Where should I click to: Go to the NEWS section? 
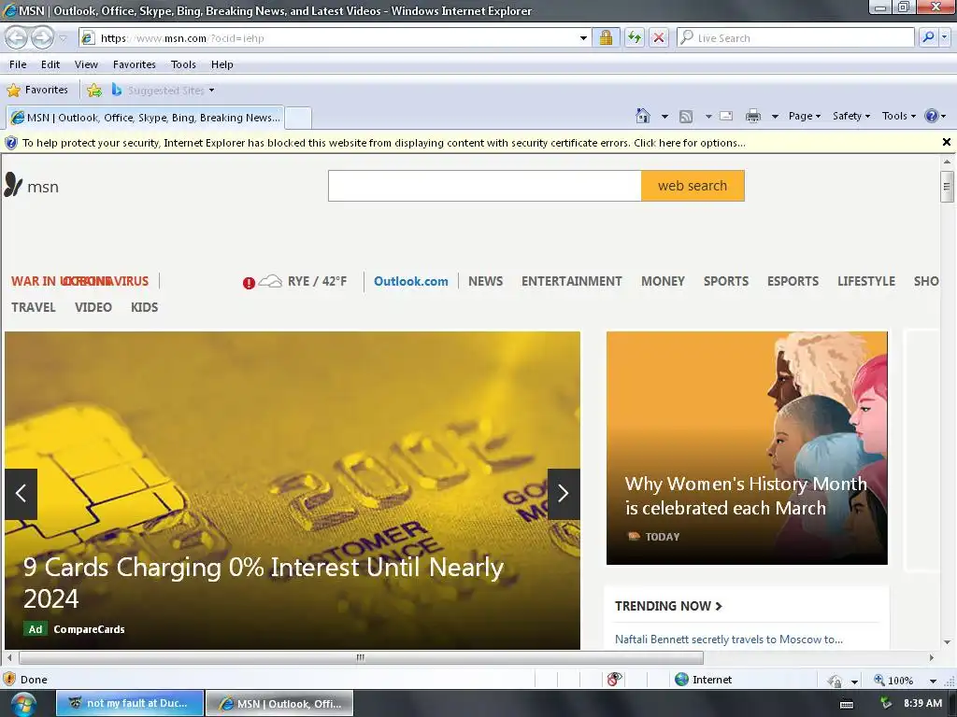coord(486,281)
